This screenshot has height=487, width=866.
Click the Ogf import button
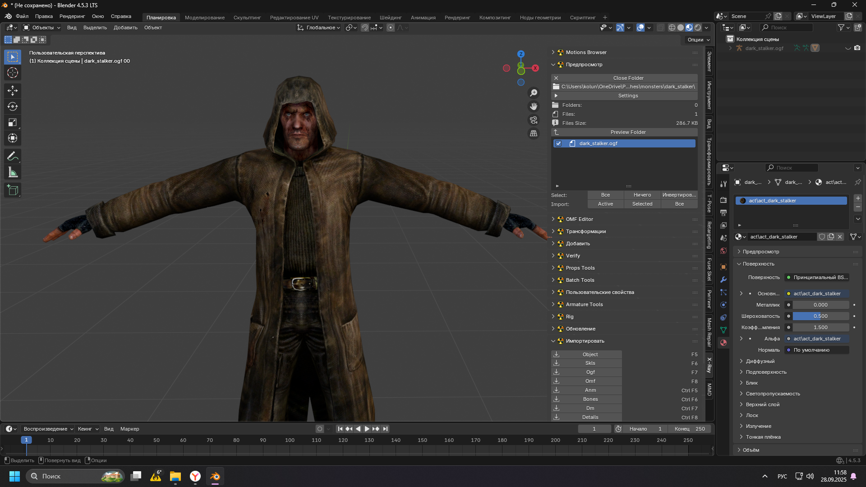pos(590,372)
